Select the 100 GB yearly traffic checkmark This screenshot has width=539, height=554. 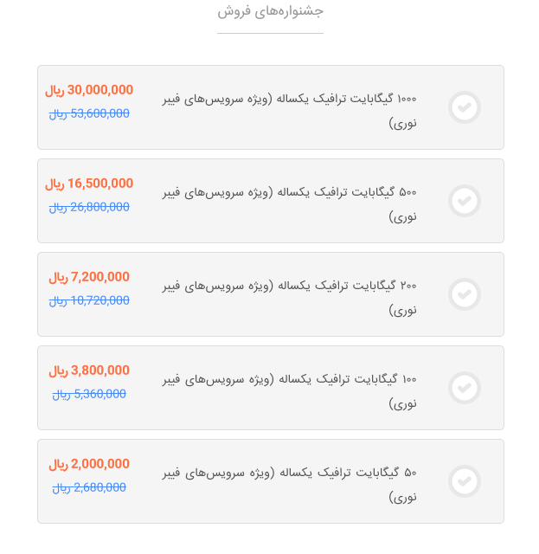click(464, 388)
